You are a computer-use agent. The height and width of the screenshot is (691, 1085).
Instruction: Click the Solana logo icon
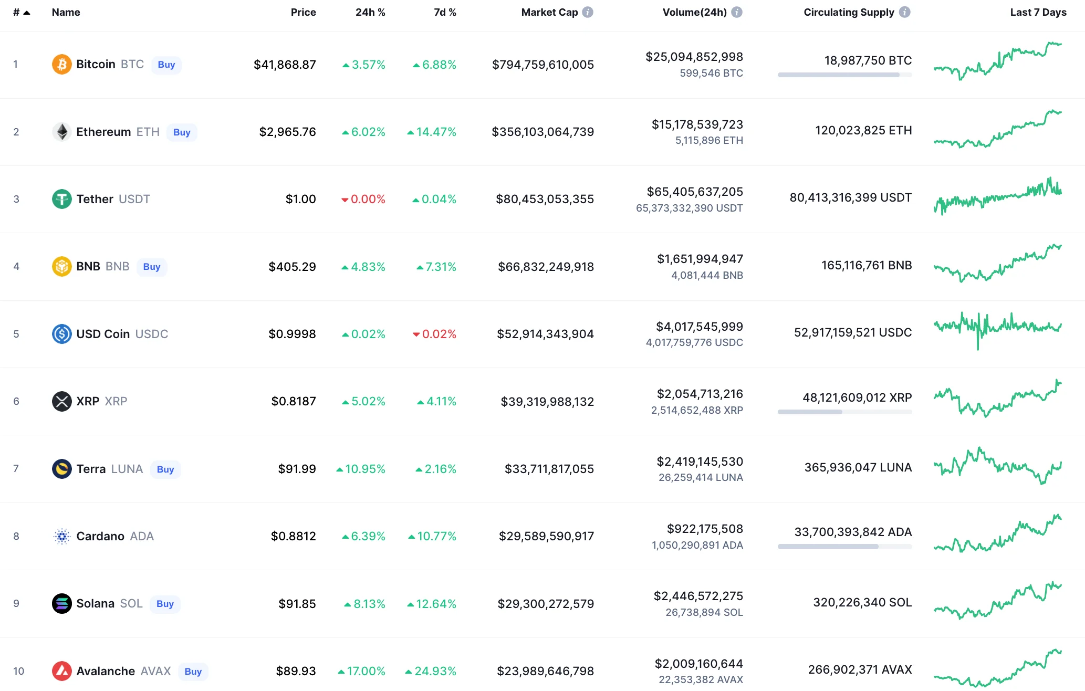61,604
